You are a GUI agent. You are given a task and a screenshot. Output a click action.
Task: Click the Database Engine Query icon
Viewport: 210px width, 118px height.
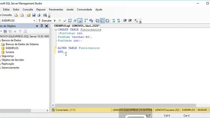pyautogui.click(x=16, y=15)
